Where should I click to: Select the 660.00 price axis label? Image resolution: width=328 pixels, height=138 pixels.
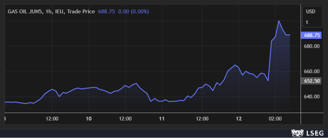[312, 71]
